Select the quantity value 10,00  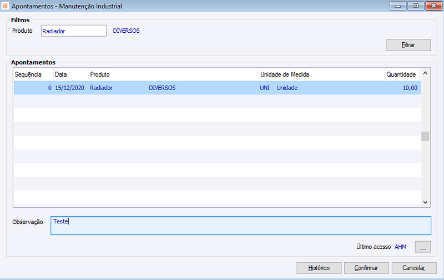[x=410, y=88]
